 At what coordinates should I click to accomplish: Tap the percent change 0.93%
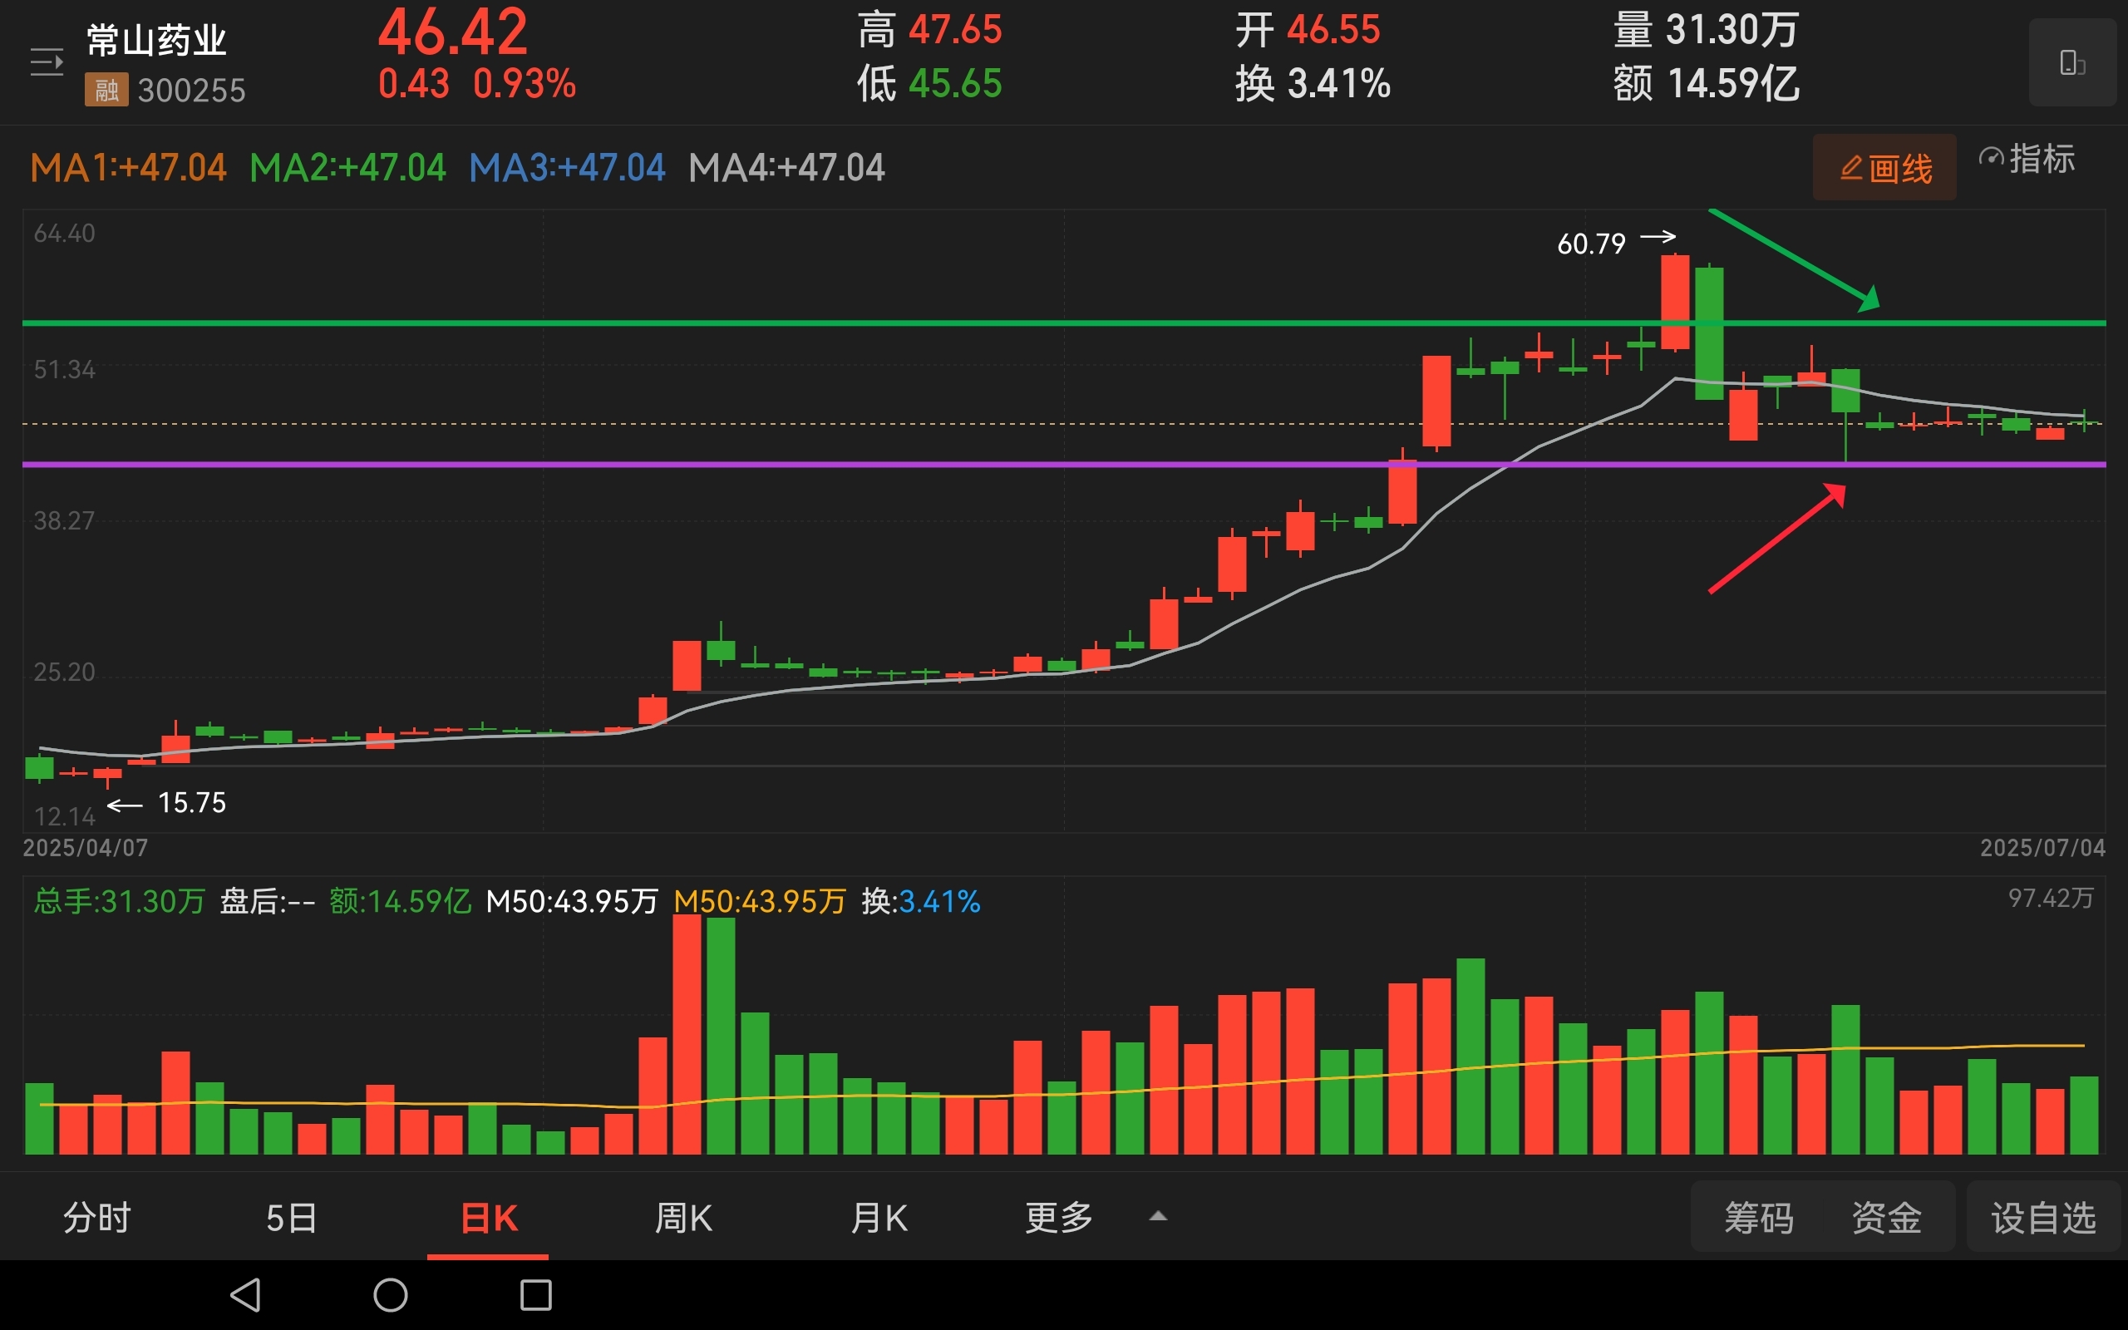[525, 84]
